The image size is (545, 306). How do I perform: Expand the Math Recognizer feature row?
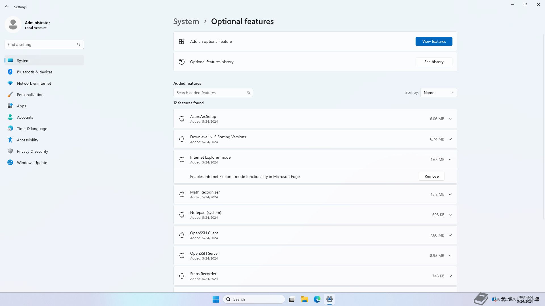pos(450,194)
